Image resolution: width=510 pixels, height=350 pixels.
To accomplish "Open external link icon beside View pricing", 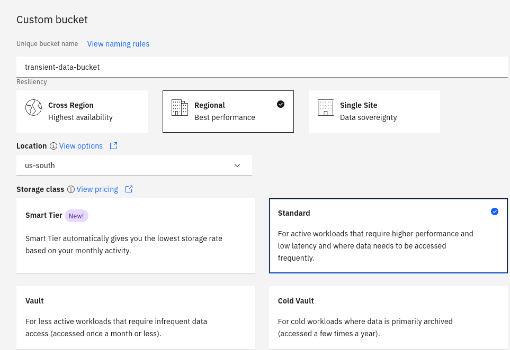I will pyautogui.click(x=129, y=189).
